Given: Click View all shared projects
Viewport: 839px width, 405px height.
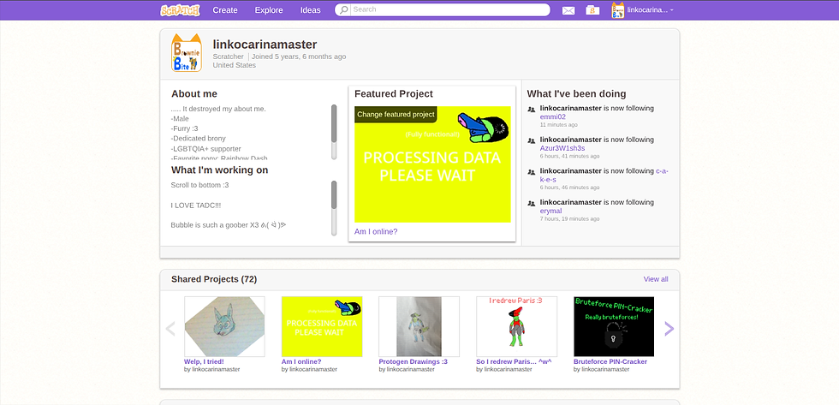Looking at the screenshot, I should click(656, 279).
